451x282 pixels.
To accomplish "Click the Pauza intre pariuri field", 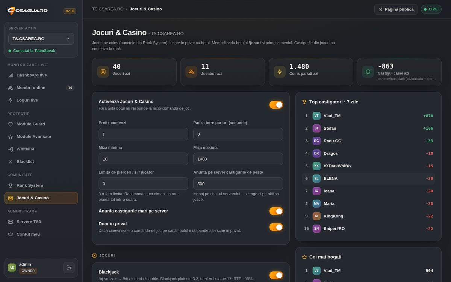I will (238, 134).
